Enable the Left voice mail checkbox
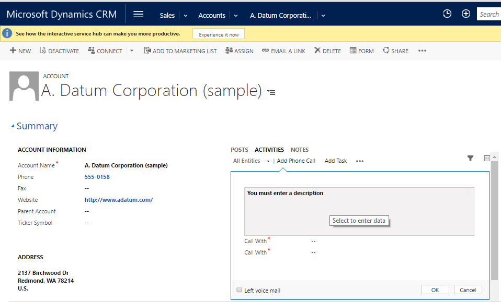 [x=239, y=289]
